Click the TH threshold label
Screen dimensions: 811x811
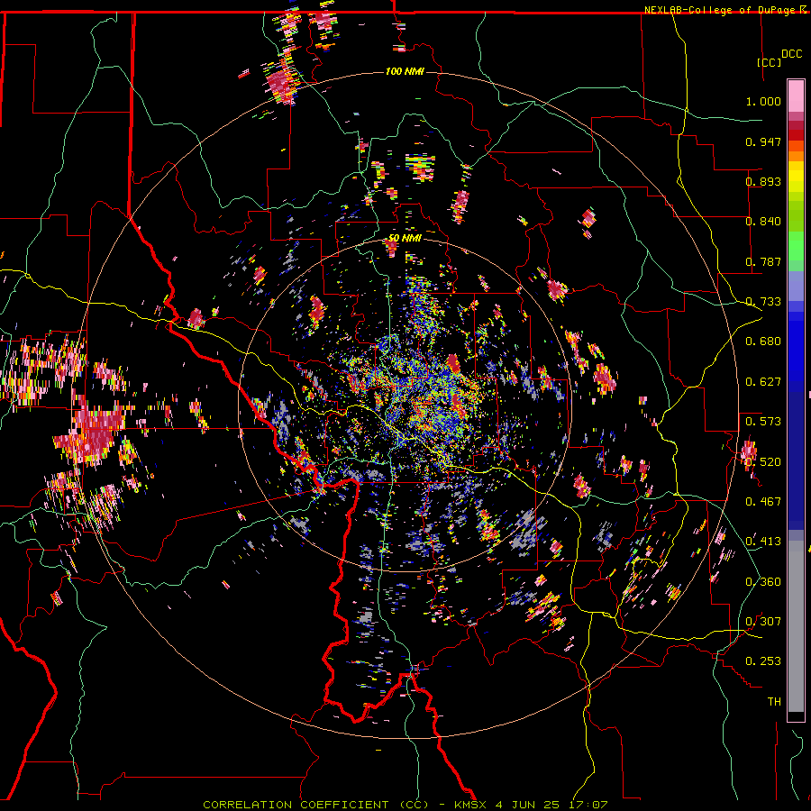(774, 702)
